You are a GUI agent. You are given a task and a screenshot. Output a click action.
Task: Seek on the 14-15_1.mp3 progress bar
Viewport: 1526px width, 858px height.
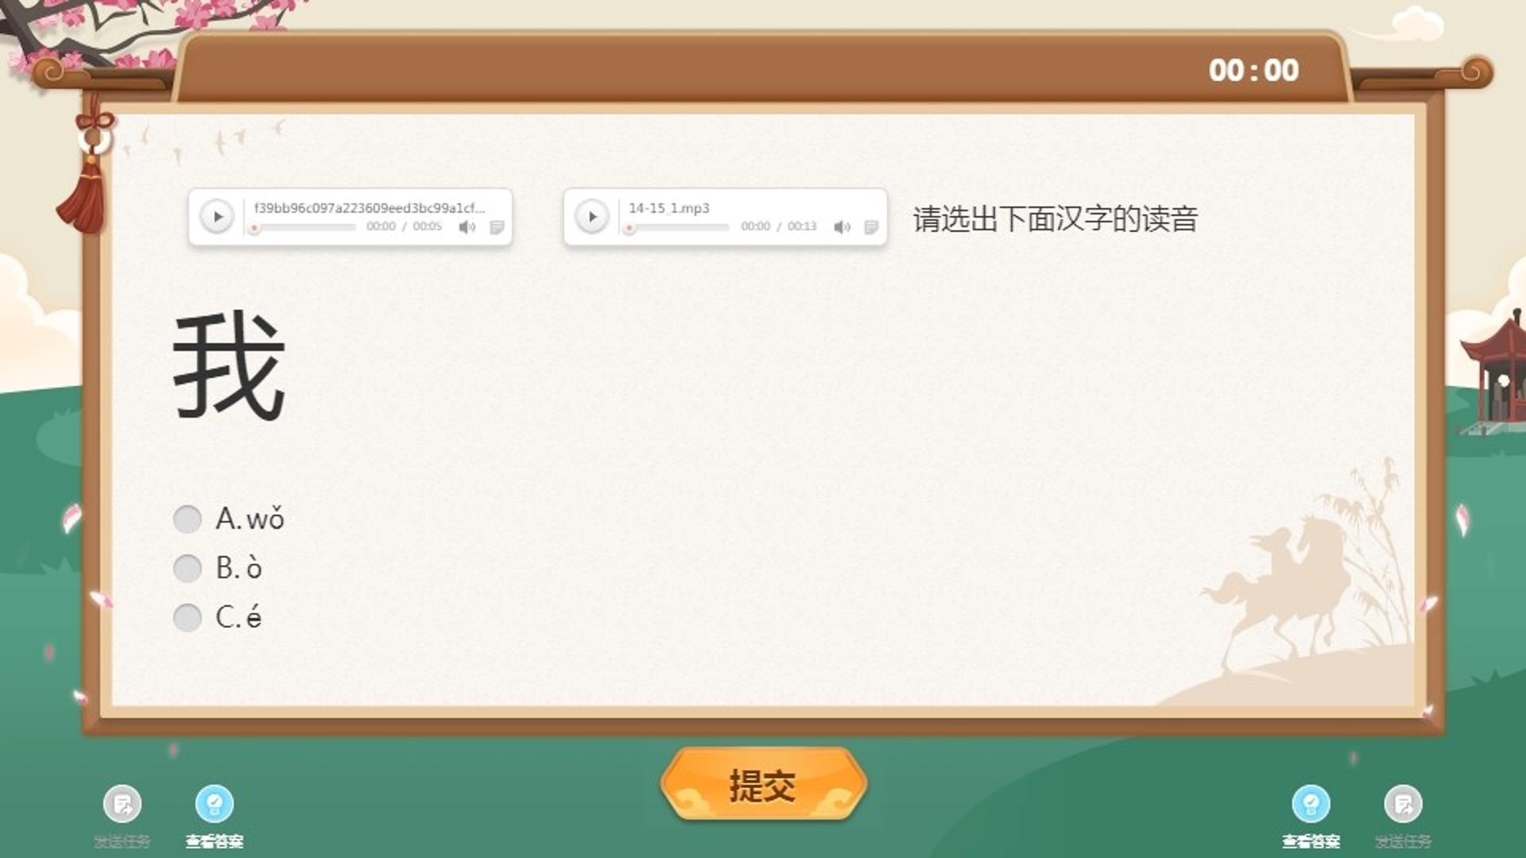[678, 228]
